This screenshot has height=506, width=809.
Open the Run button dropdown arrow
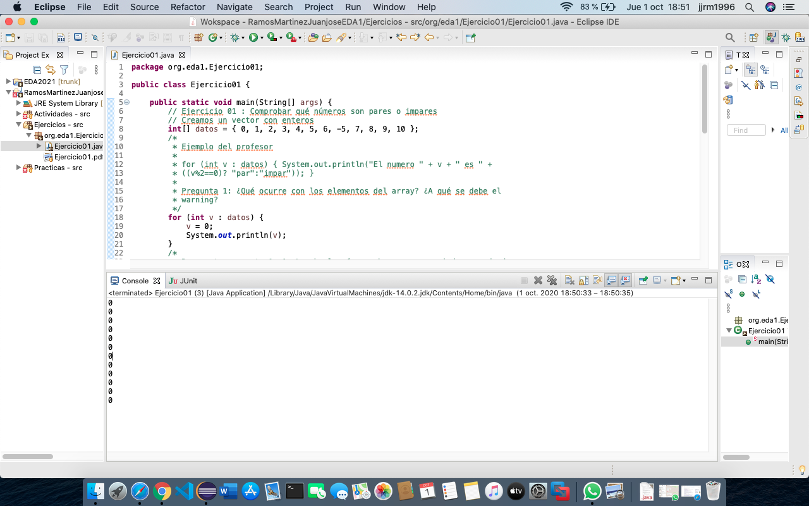(262, 38)
